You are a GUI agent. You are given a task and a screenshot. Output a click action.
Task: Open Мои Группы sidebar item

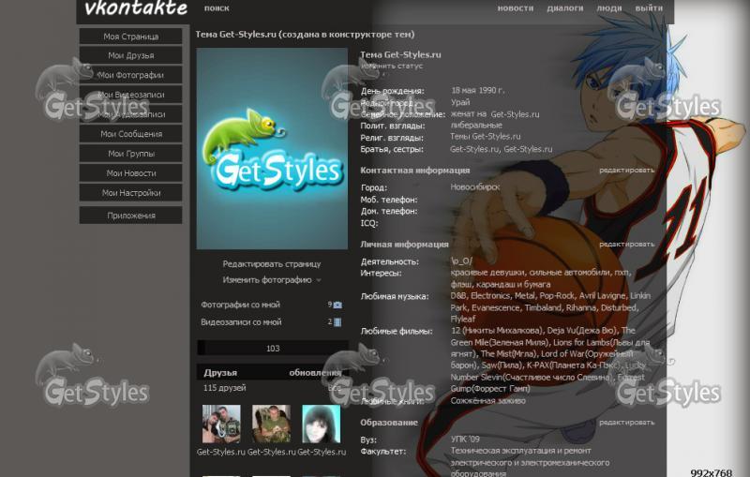130,154
